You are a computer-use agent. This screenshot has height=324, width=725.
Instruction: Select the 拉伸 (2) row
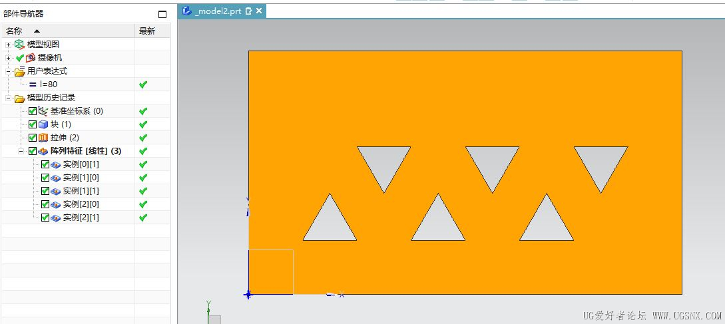point(85,138)
